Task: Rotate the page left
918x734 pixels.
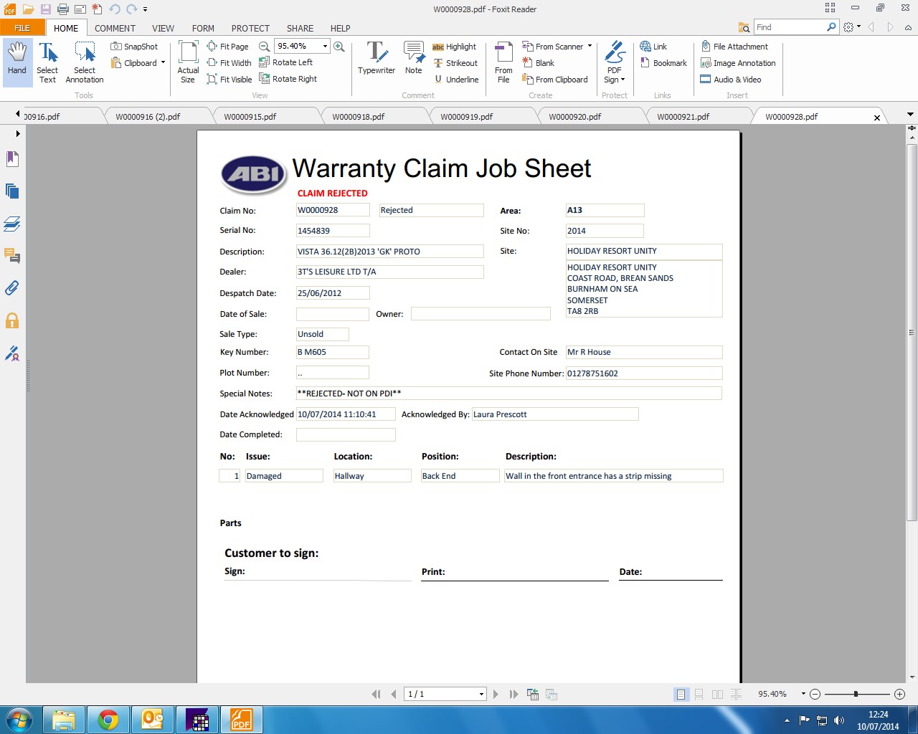Action: [x=285, y=62]
